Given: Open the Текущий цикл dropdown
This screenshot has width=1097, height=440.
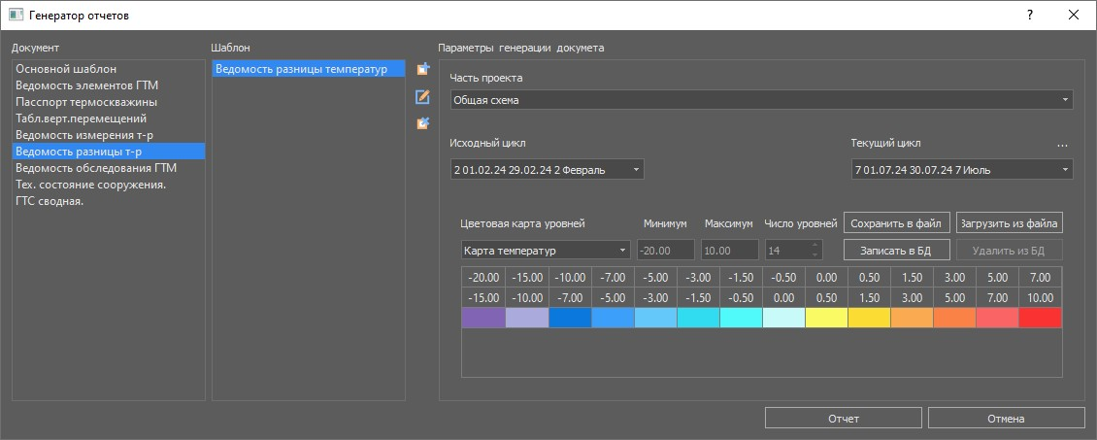Looking at the screenshot, I should pyautogui.click(x=961, y=170).
